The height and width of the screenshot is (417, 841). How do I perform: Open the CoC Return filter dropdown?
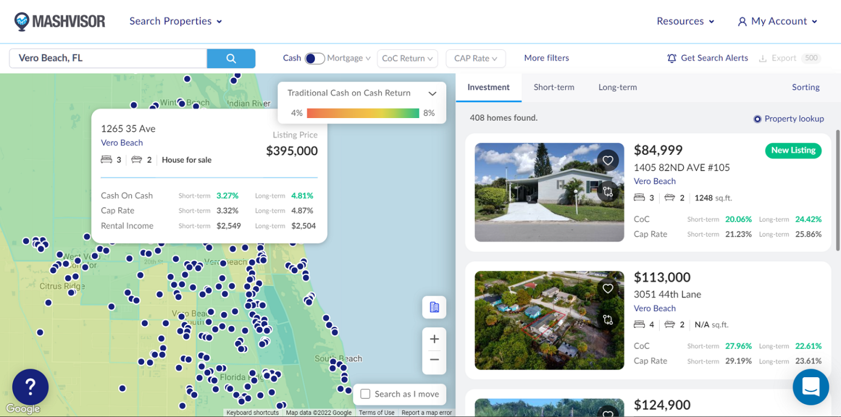tap(407, 58)
